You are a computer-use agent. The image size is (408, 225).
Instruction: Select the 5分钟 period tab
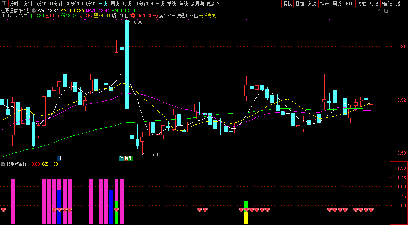(x=41, y=4)
